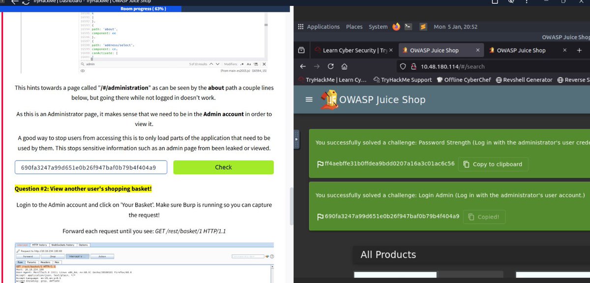Reload the Juice Shop page
The height and width of the screenshot is (283, 590).
click(x=330, y=66)
